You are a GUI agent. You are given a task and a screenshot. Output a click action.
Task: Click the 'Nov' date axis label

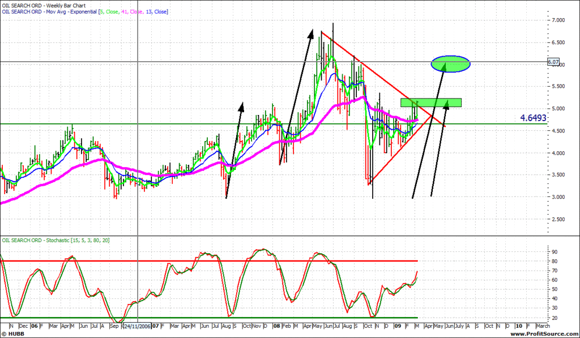click(x=257, y=326)
